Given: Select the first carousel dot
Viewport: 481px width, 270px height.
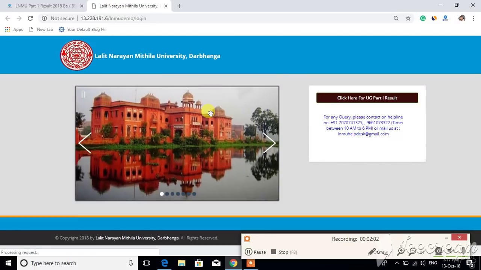Looking at the screenshot, I should coord(162,194).
